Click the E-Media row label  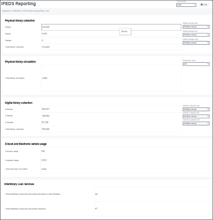(9, 116)
